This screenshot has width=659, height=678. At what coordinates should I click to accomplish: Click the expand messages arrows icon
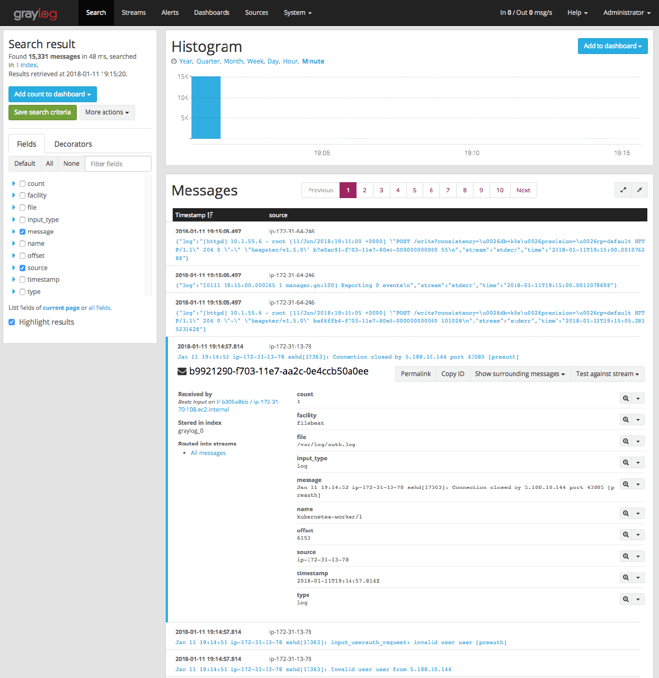tap(623, 190)
